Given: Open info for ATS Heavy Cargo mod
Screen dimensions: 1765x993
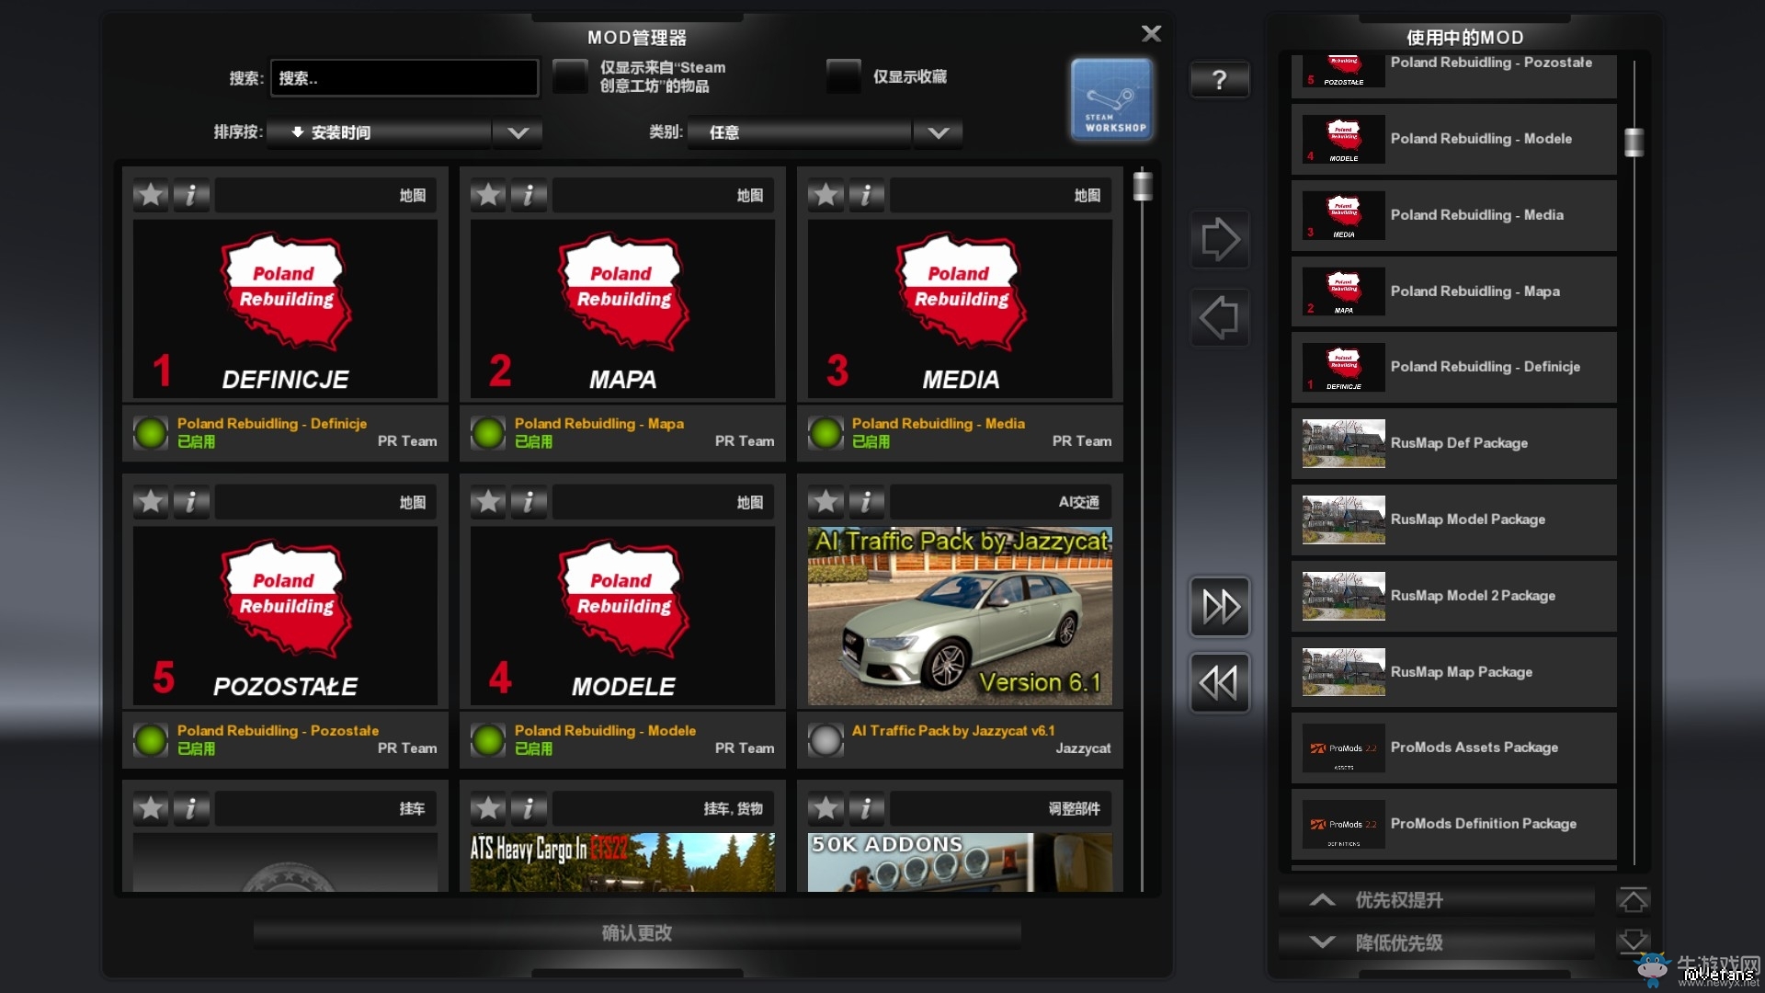Looking at the screenshot, I should pyautogui.click(x=529, y=809).
